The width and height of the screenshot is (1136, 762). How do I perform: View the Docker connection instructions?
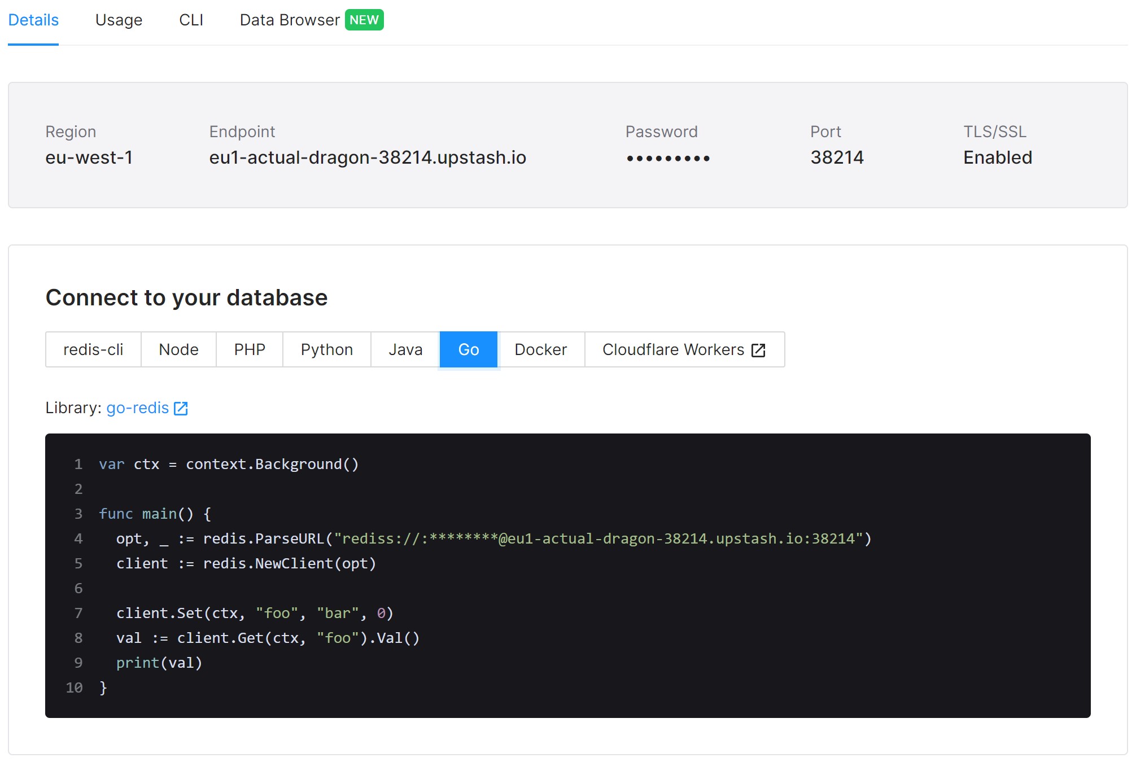(x=540, y=349)
